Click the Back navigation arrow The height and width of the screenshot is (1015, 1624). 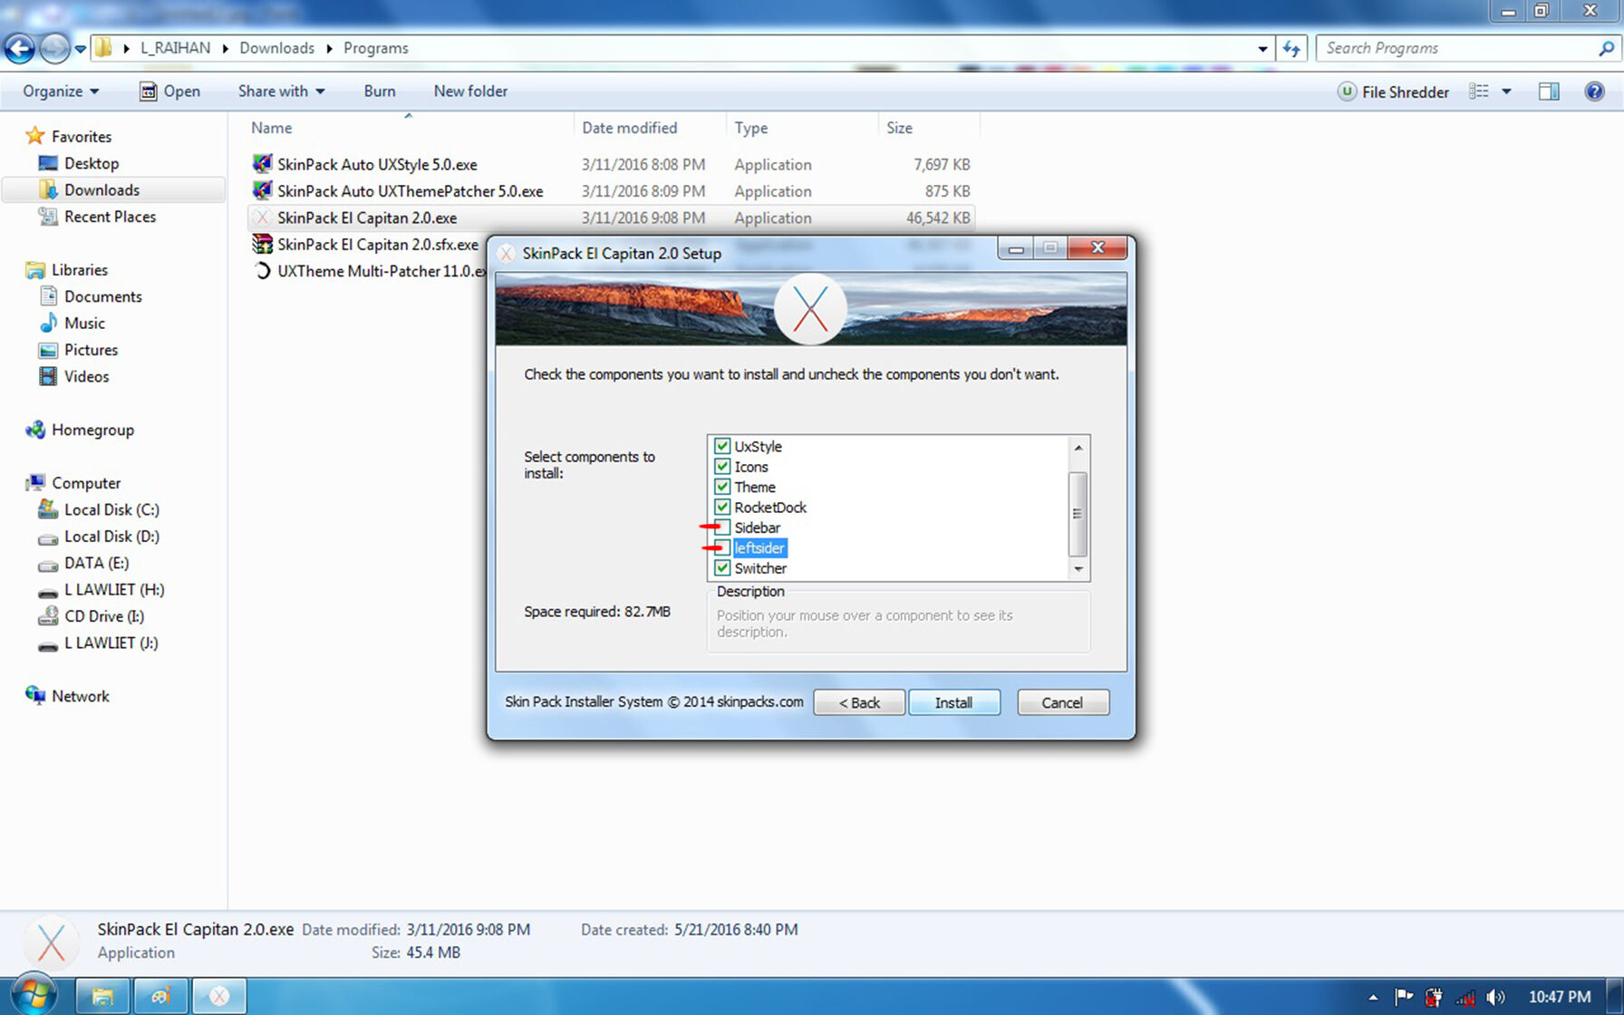(19, 49)
